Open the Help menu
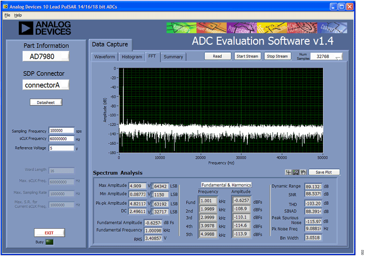365x256 pixels. pyautogui.click(x=18, y=15)
